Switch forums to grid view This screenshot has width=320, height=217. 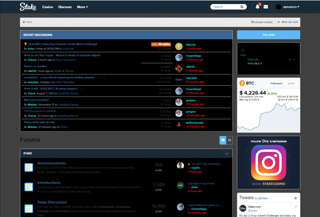coord(229,140)
